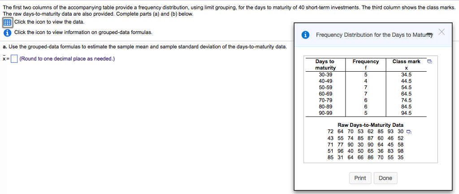The image size is (459, 194).
Task: Click raw data value 31
Action: pyautogui.click(x=341, y=157)
